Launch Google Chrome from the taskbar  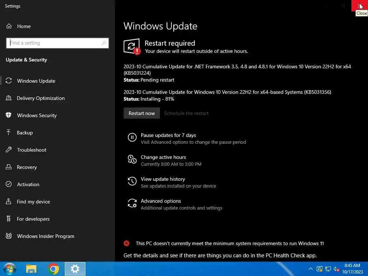click(53, 269)
